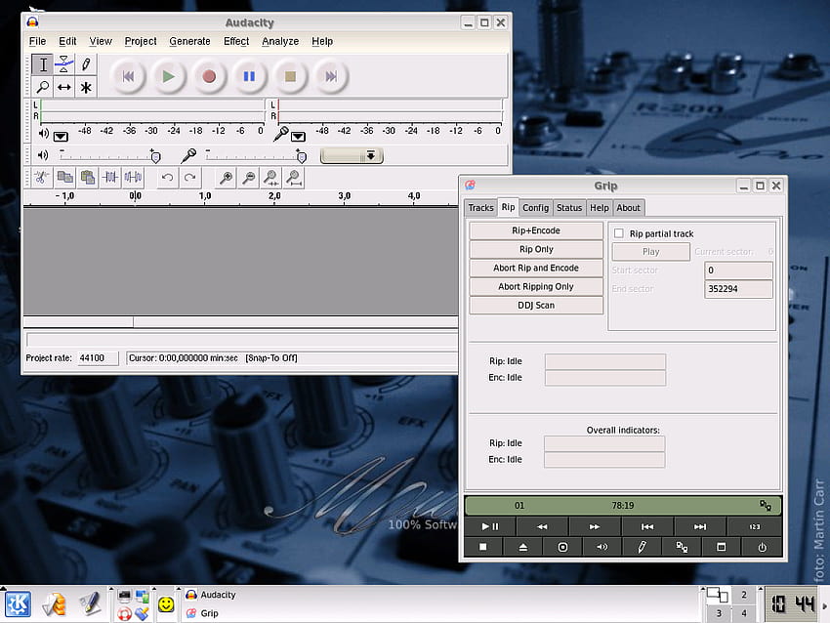
Task: Click the Undo arrow in Audacity
Action: [167, 178]
